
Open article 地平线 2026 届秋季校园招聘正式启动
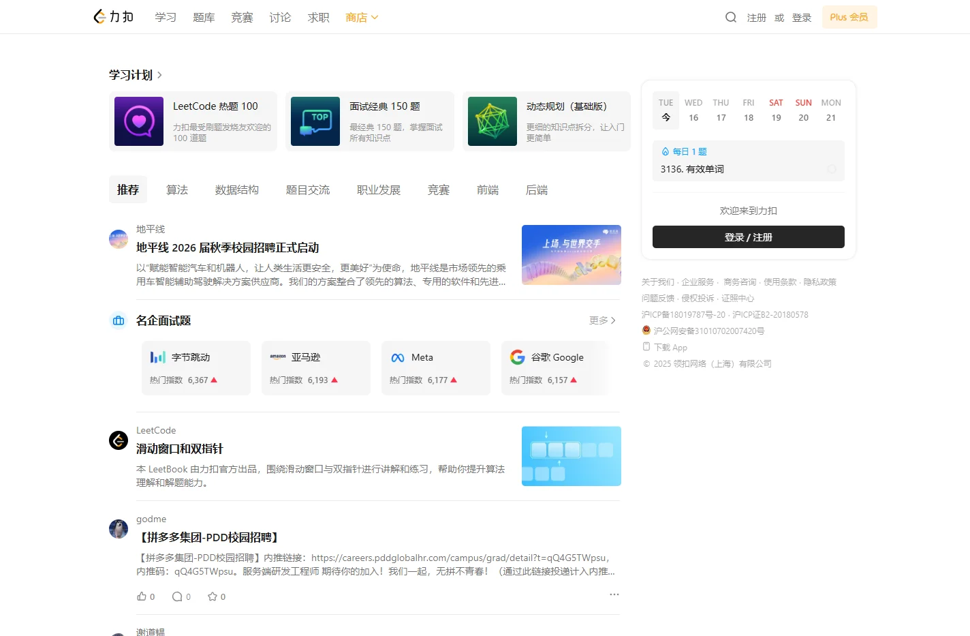tap(228, 247)
